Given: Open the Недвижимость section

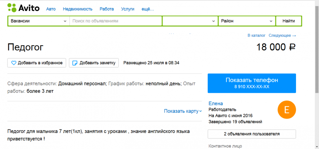Looking at the screenshot, I should pyautogui.click(x=78, y=9).
